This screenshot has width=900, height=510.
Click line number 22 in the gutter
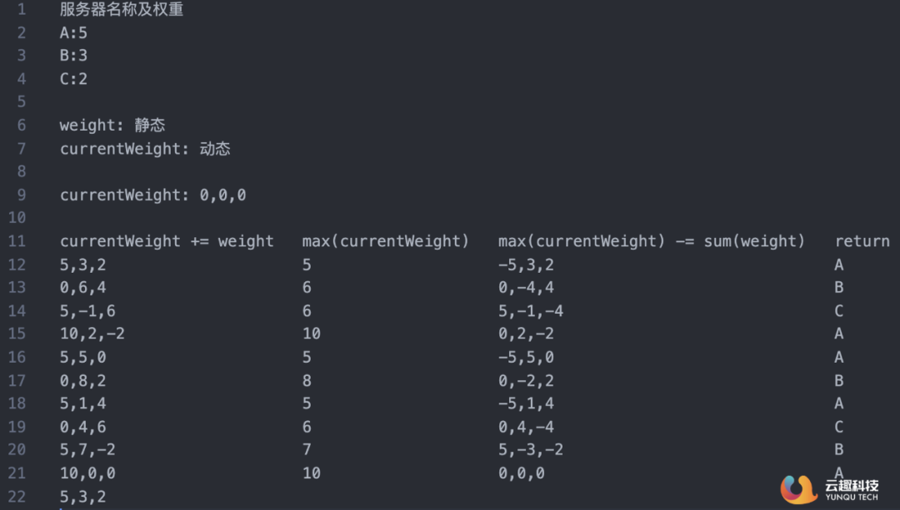(x=17, y=497)
